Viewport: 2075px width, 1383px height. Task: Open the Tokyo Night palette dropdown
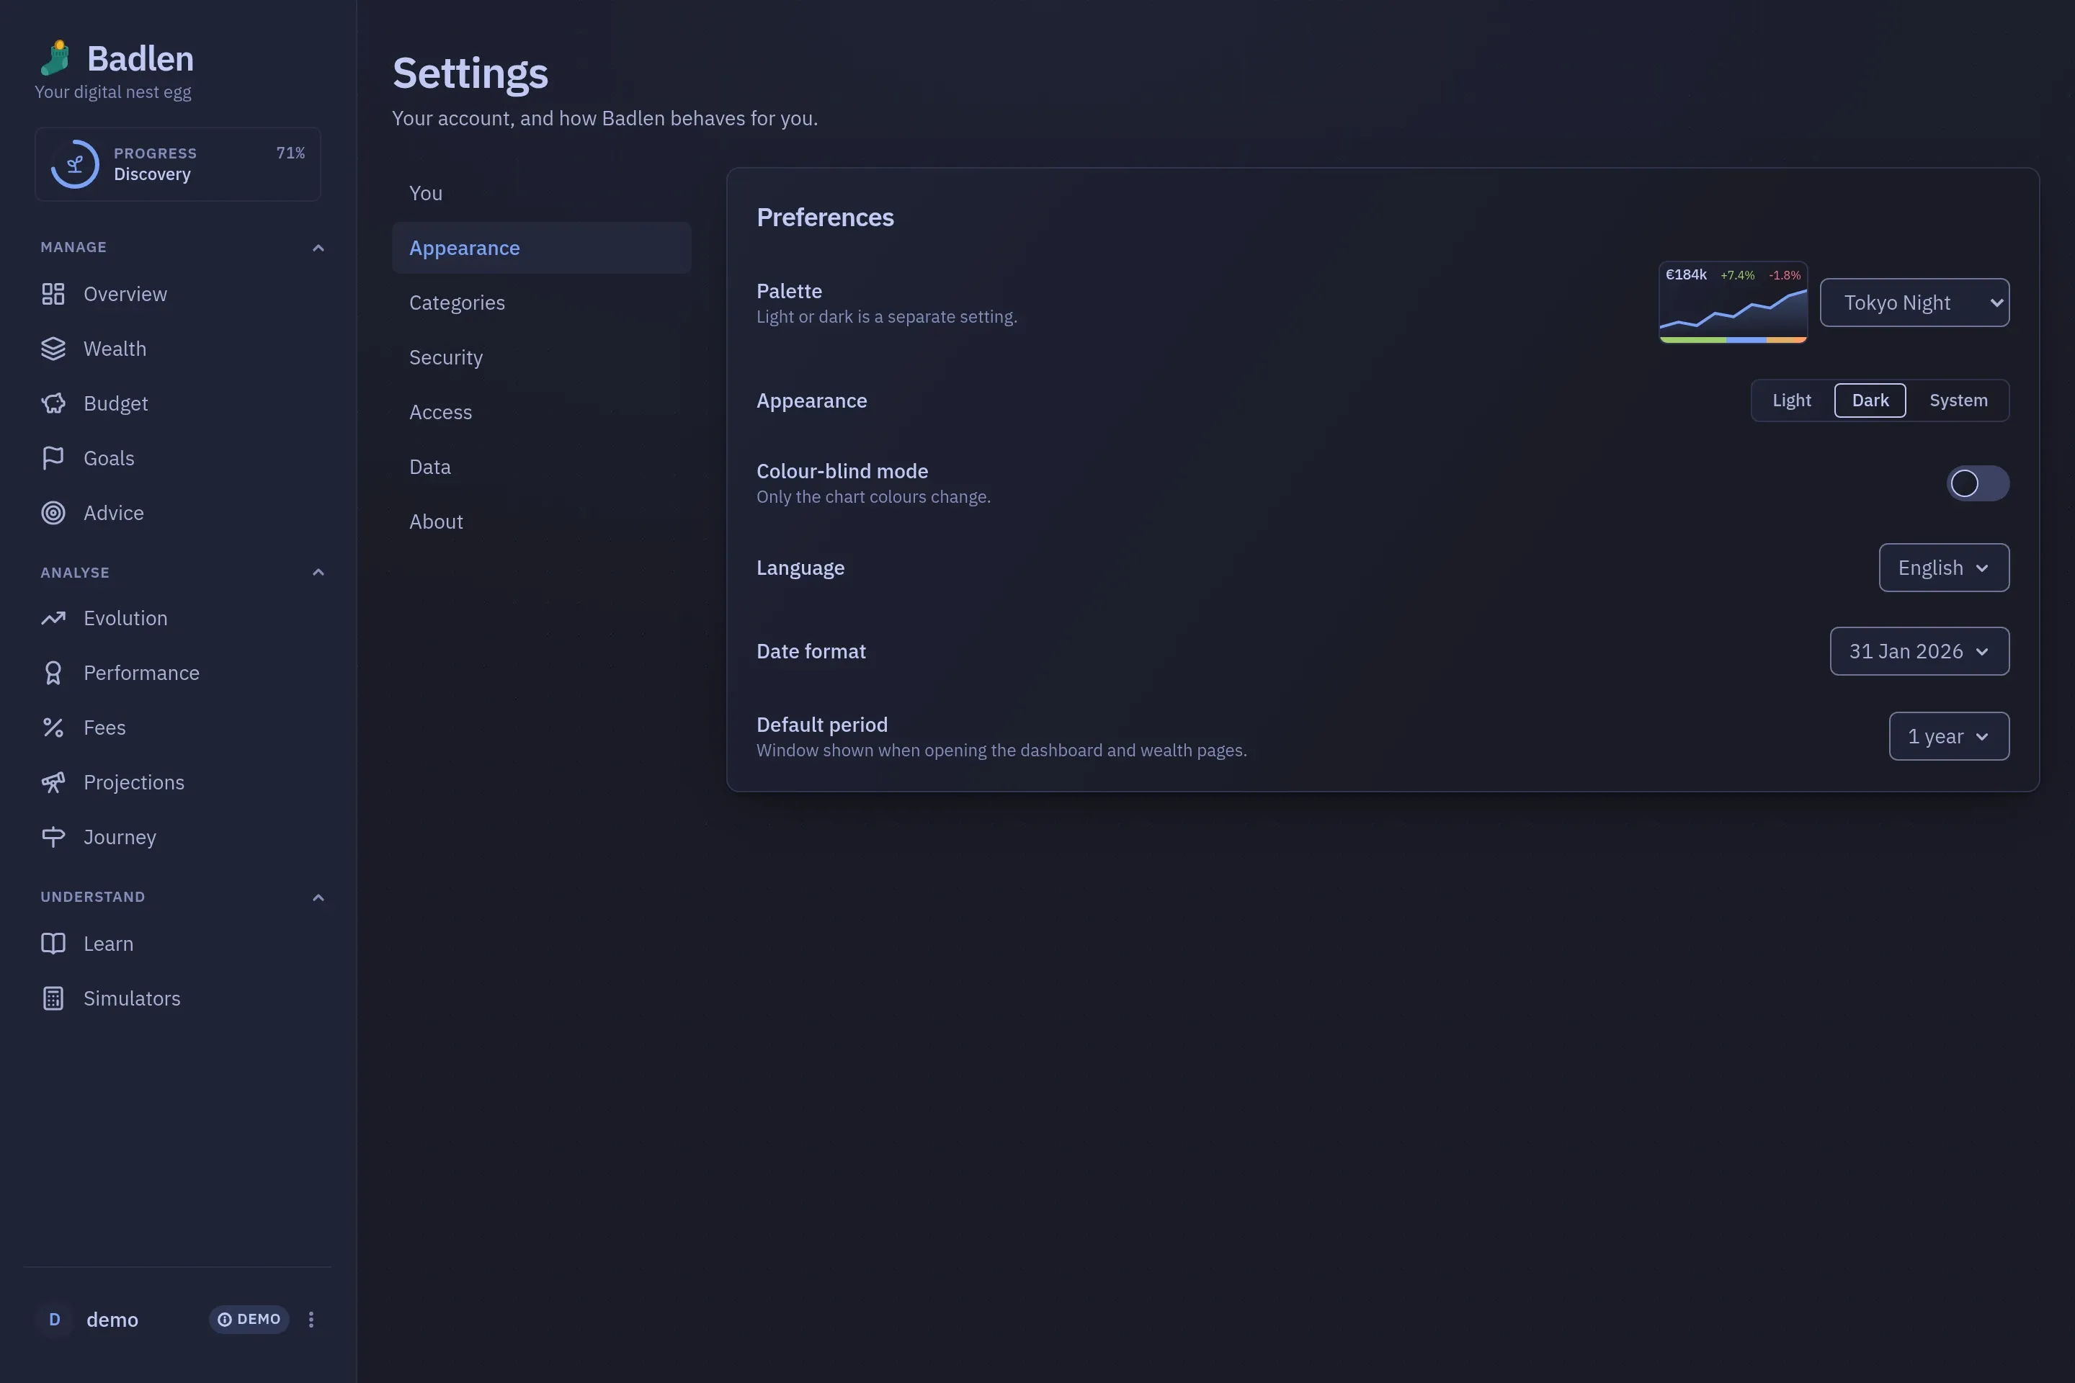[1914, 303]
